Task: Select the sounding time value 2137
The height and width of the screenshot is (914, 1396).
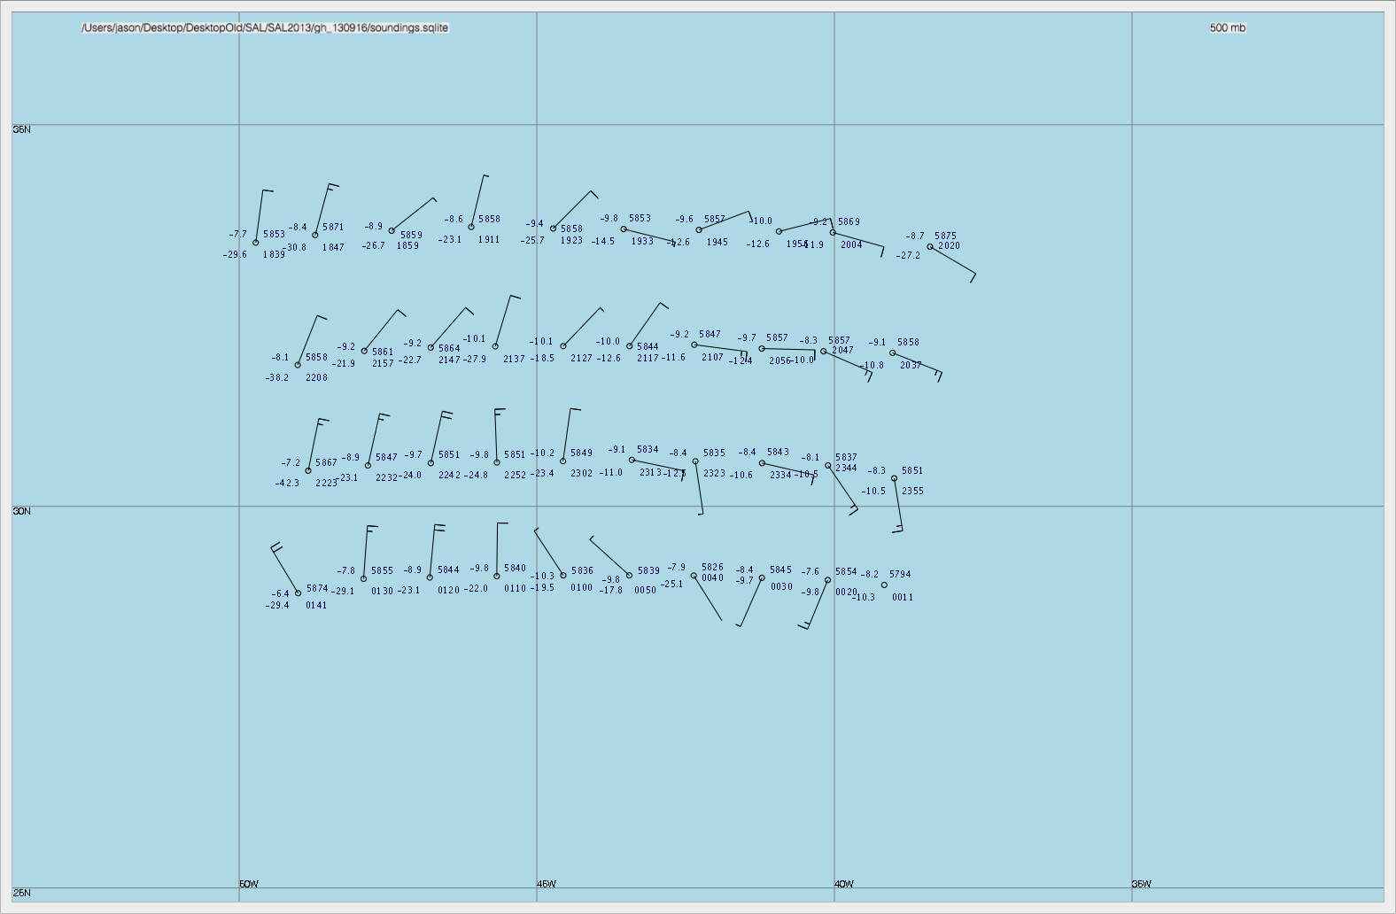Action: tap(514, 360)
